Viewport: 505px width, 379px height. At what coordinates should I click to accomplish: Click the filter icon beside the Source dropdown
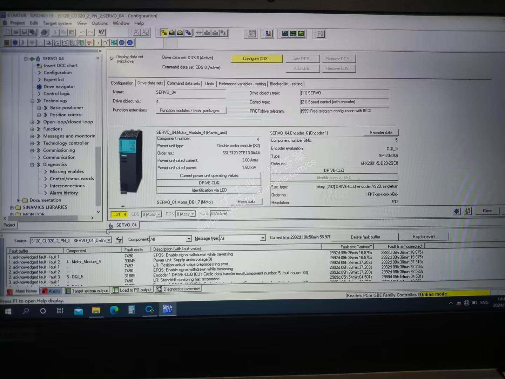click(x=119, y=240)
